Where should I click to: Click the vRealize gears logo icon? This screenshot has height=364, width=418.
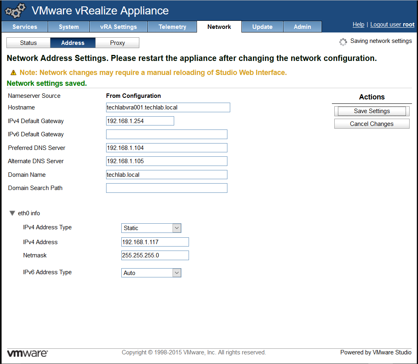click(x=16, y=11)
